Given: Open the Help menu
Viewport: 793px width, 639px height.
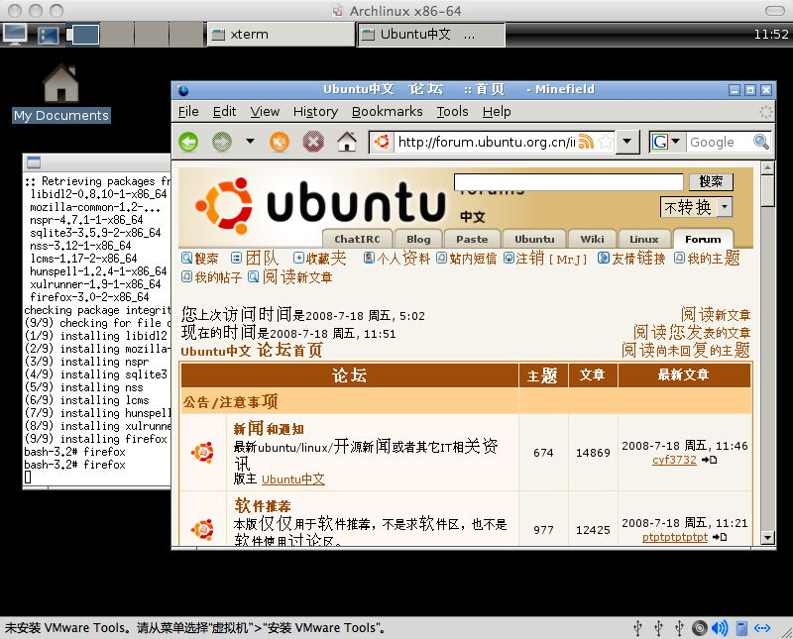Looking at the screenshot, I should 497,111.
